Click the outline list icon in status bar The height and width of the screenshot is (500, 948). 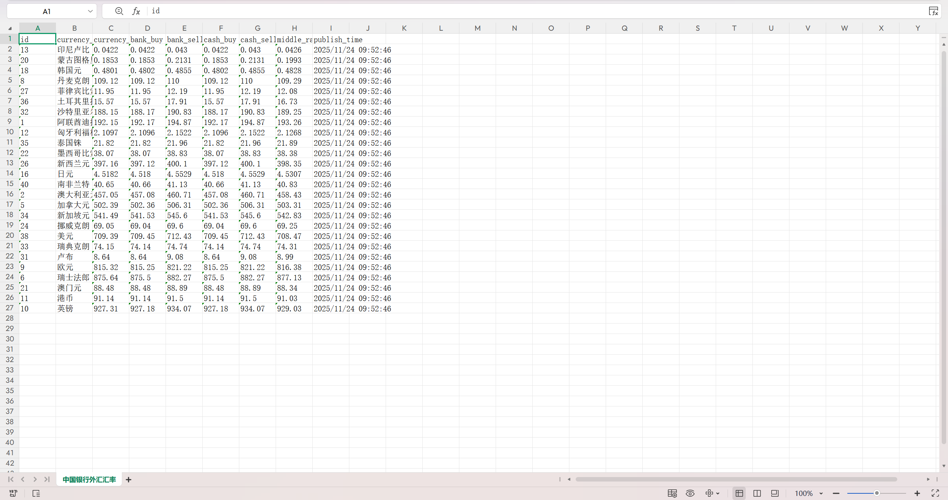click(36, 493)
